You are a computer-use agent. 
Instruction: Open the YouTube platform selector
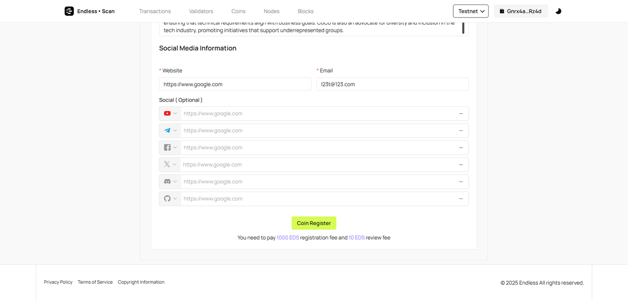[170, 114]
